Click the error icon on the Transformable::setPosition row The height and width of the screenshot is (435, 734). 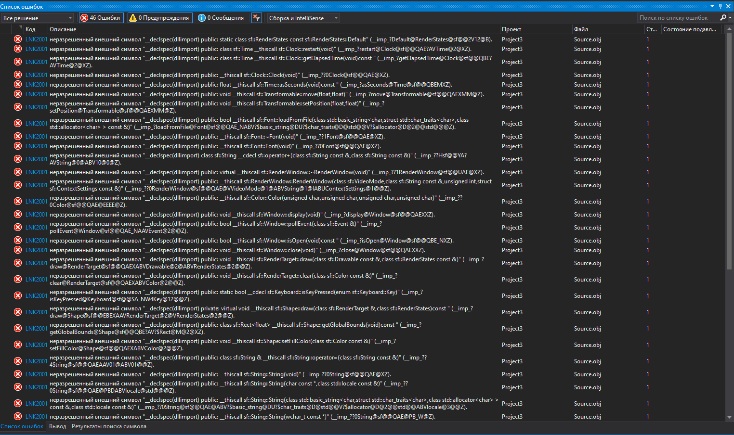click(x=18, y=107)
